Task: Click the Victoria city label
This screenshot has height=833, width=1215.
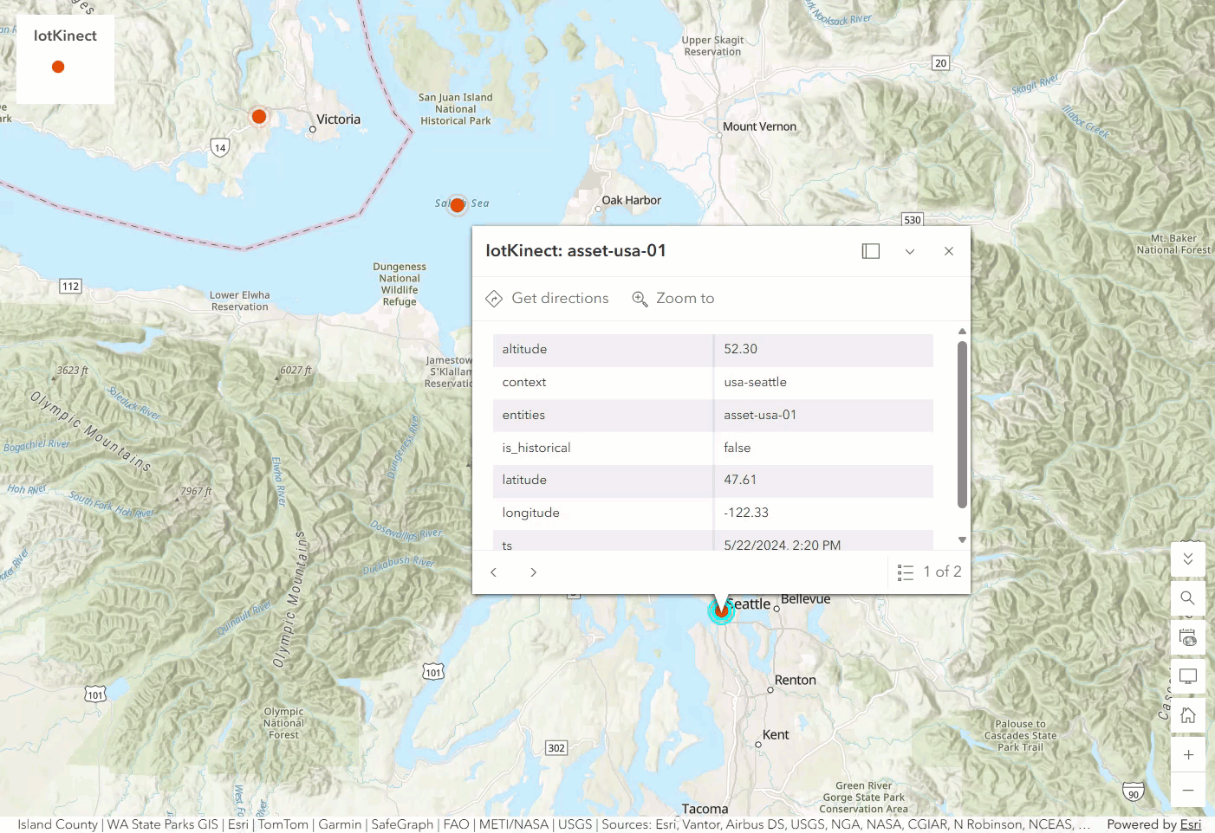Action: tap(338, 119)
